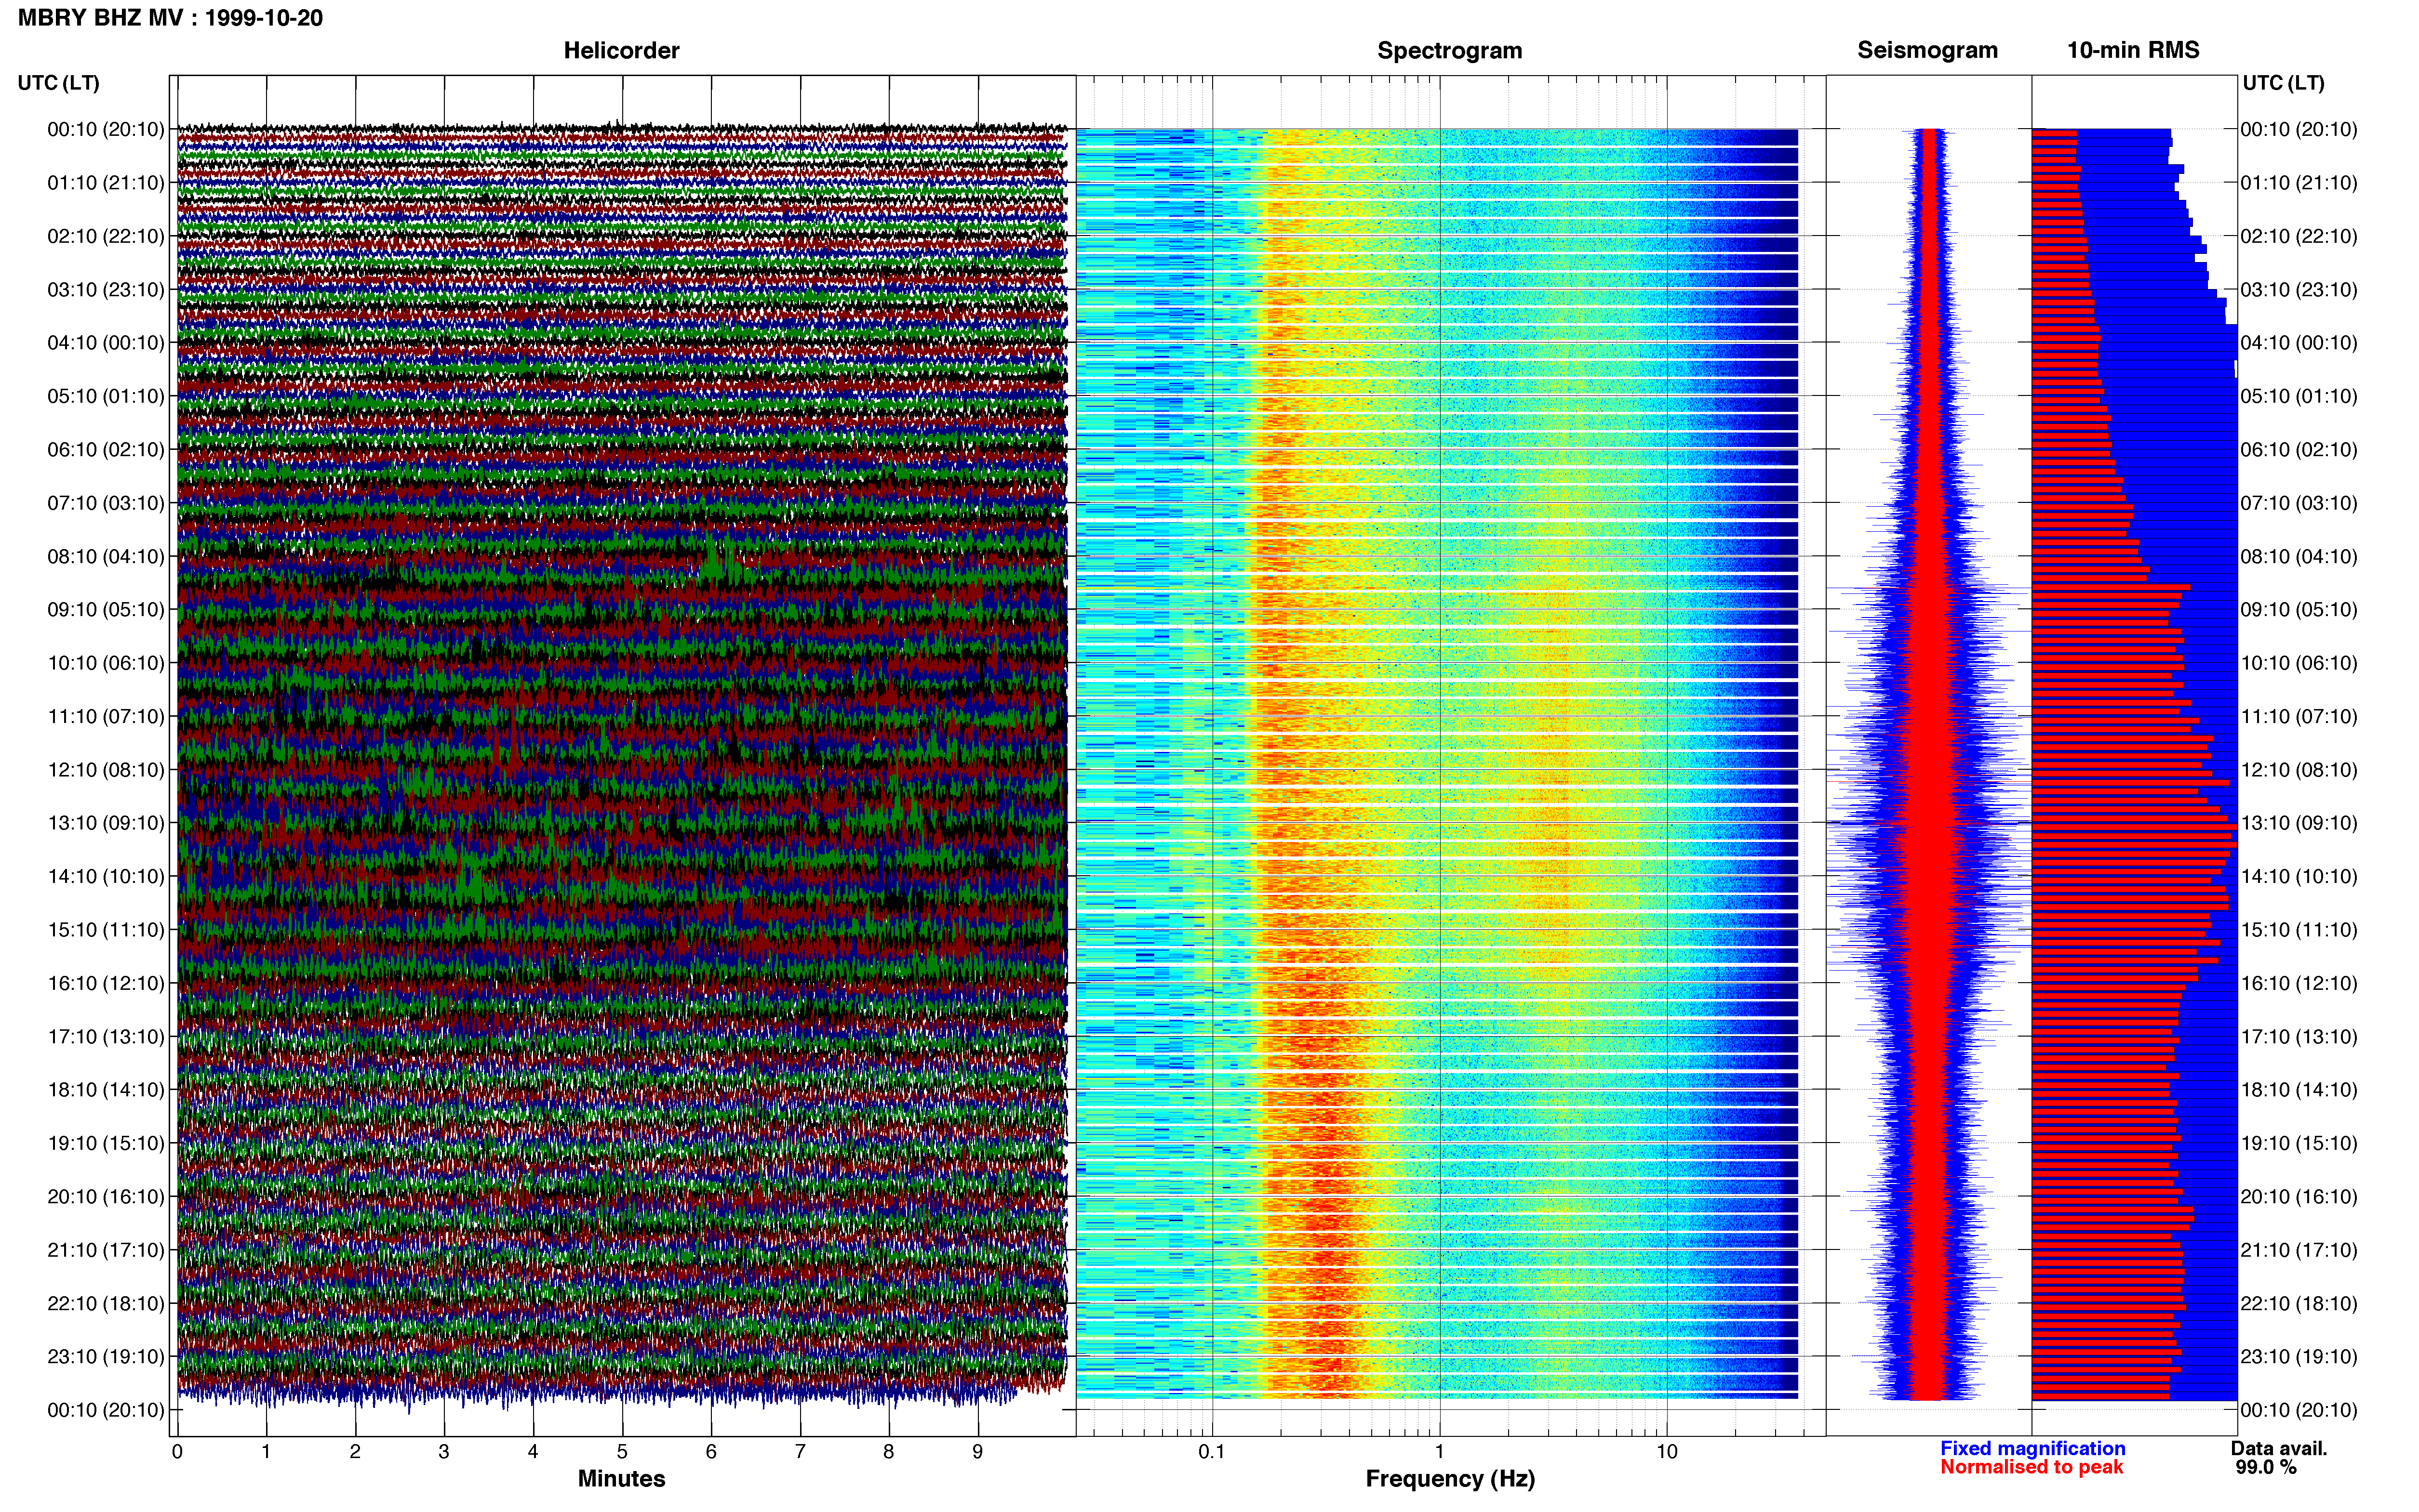2419x1512 pixels.
Task: Click '01:10 (21:10)' on the Helicorder time axis
Action: (x=106, y=183)
